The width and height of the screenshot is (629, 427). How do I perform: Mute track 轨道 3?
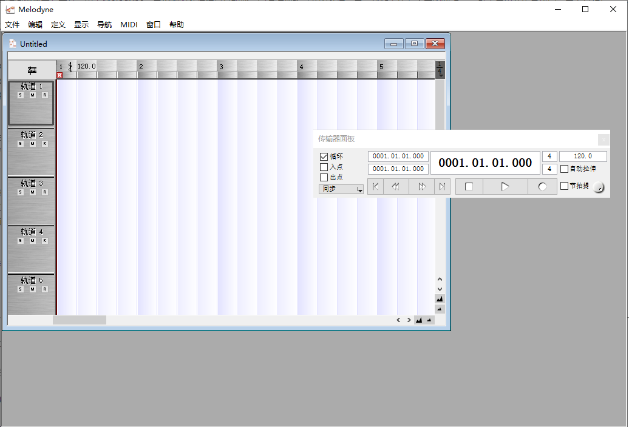[33, 192]
